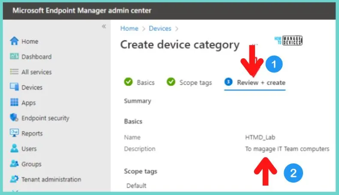Click the Devices monitor icon in sidebar
The height and width of the screenshot is (195, 339).
tap(14, 87)
